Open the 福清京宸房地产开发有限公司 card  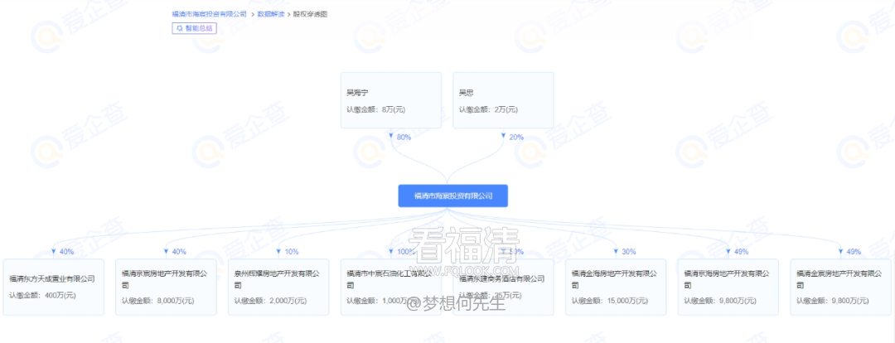point(166,287)
